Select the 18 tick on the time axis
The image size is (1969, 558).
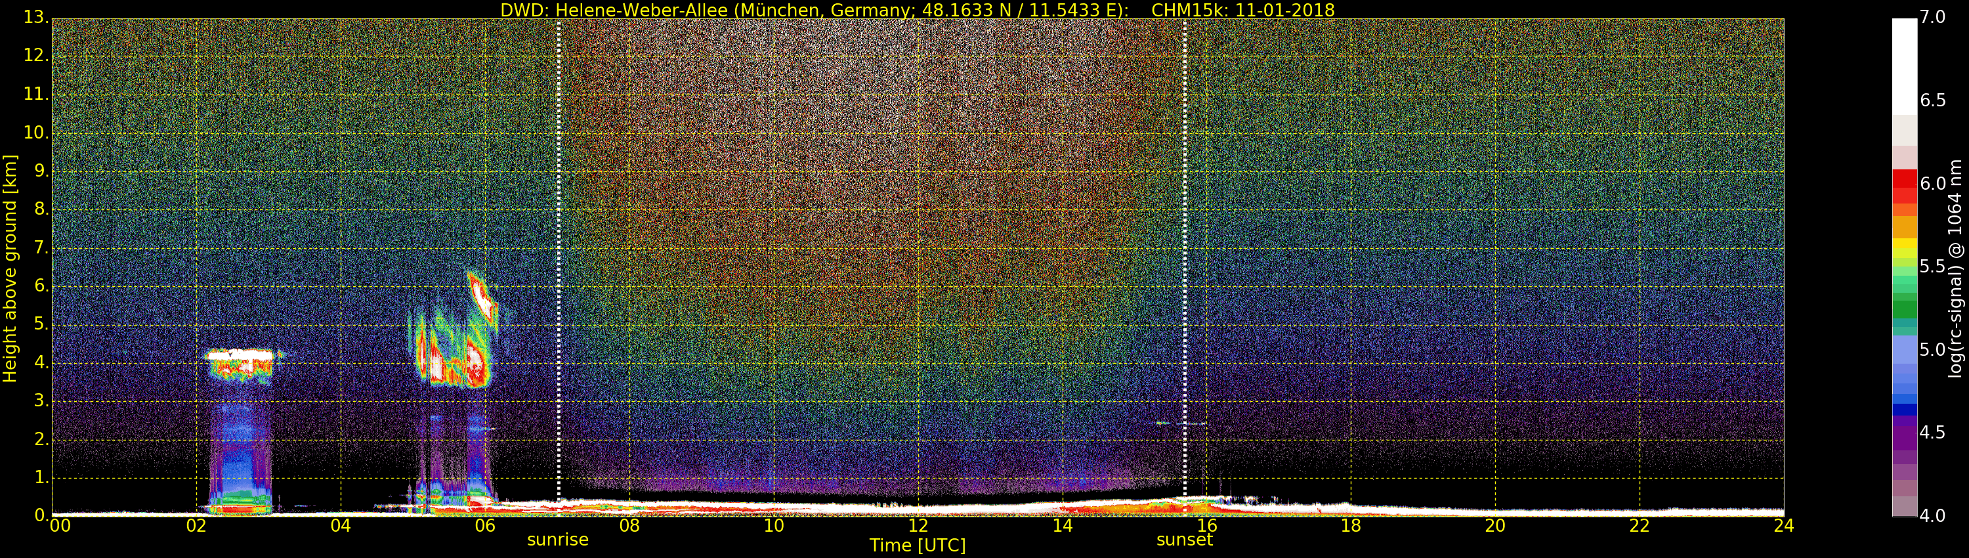(1351, 526)
